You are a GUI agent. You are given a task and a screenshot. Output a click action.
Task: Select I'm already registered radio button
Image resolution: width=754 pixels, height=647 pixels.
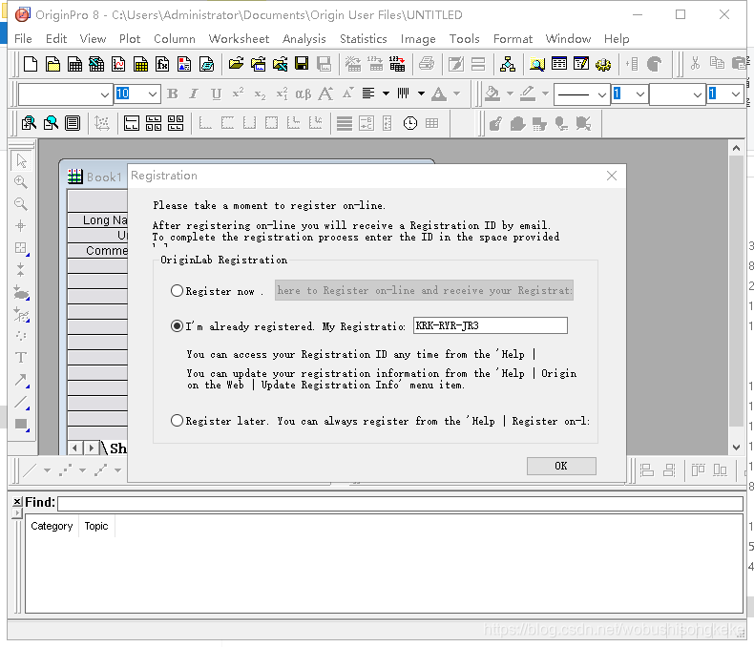pos(177,326)
